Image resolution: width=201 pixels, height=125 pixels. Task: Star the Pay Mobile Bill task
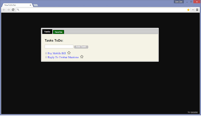(69, 53)
